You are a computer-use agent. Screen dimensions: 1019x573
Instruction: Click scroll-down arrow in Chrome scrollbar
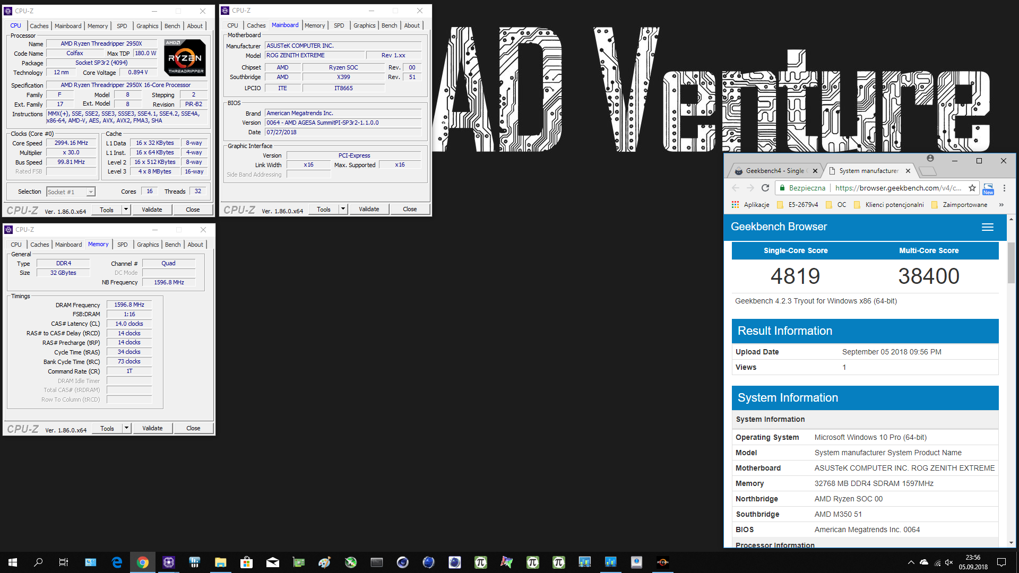click(x=1011, y=543)
